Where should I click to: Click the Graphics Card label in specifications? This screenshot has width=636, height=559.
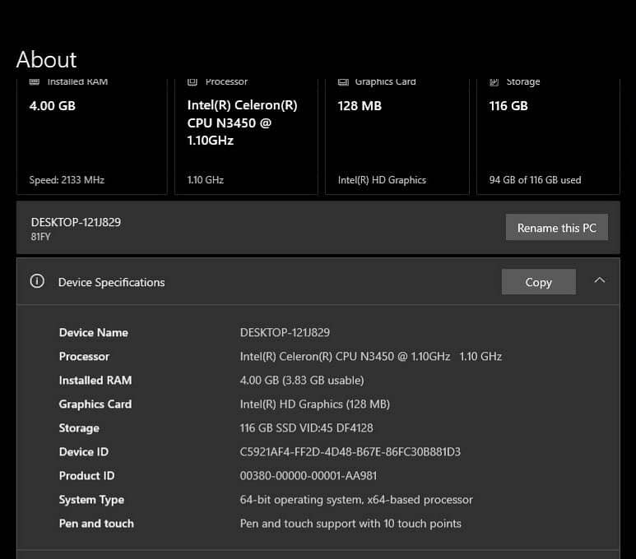click(x=95, y=404)
